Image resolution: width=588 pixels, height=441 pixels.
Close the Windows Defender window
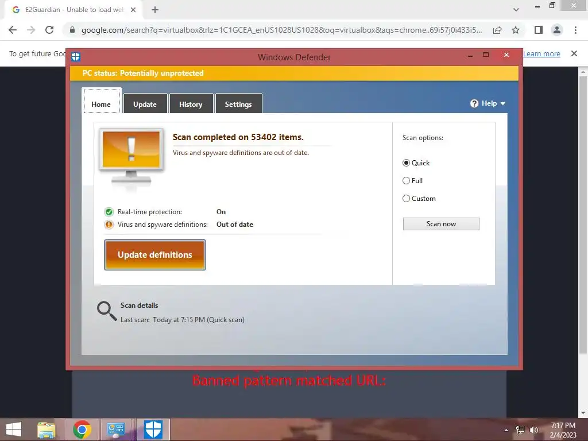tap(506, 55)
